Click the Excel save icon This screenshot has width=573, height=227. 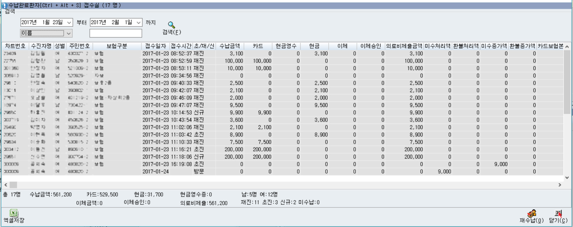click(14, 213)
